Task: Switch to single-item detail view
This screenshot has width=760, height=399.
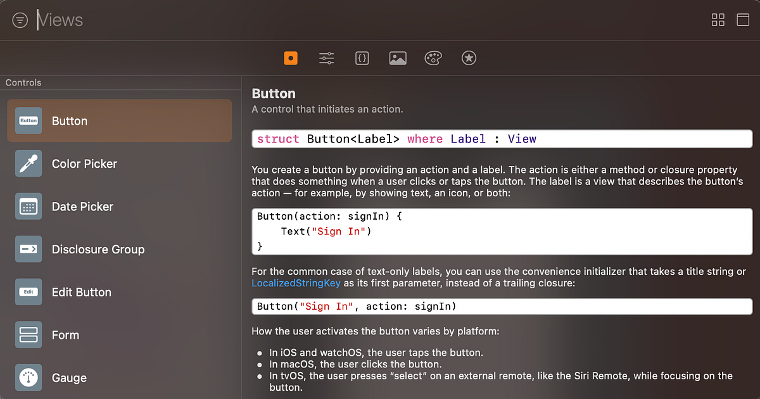Action: [743, 20]
